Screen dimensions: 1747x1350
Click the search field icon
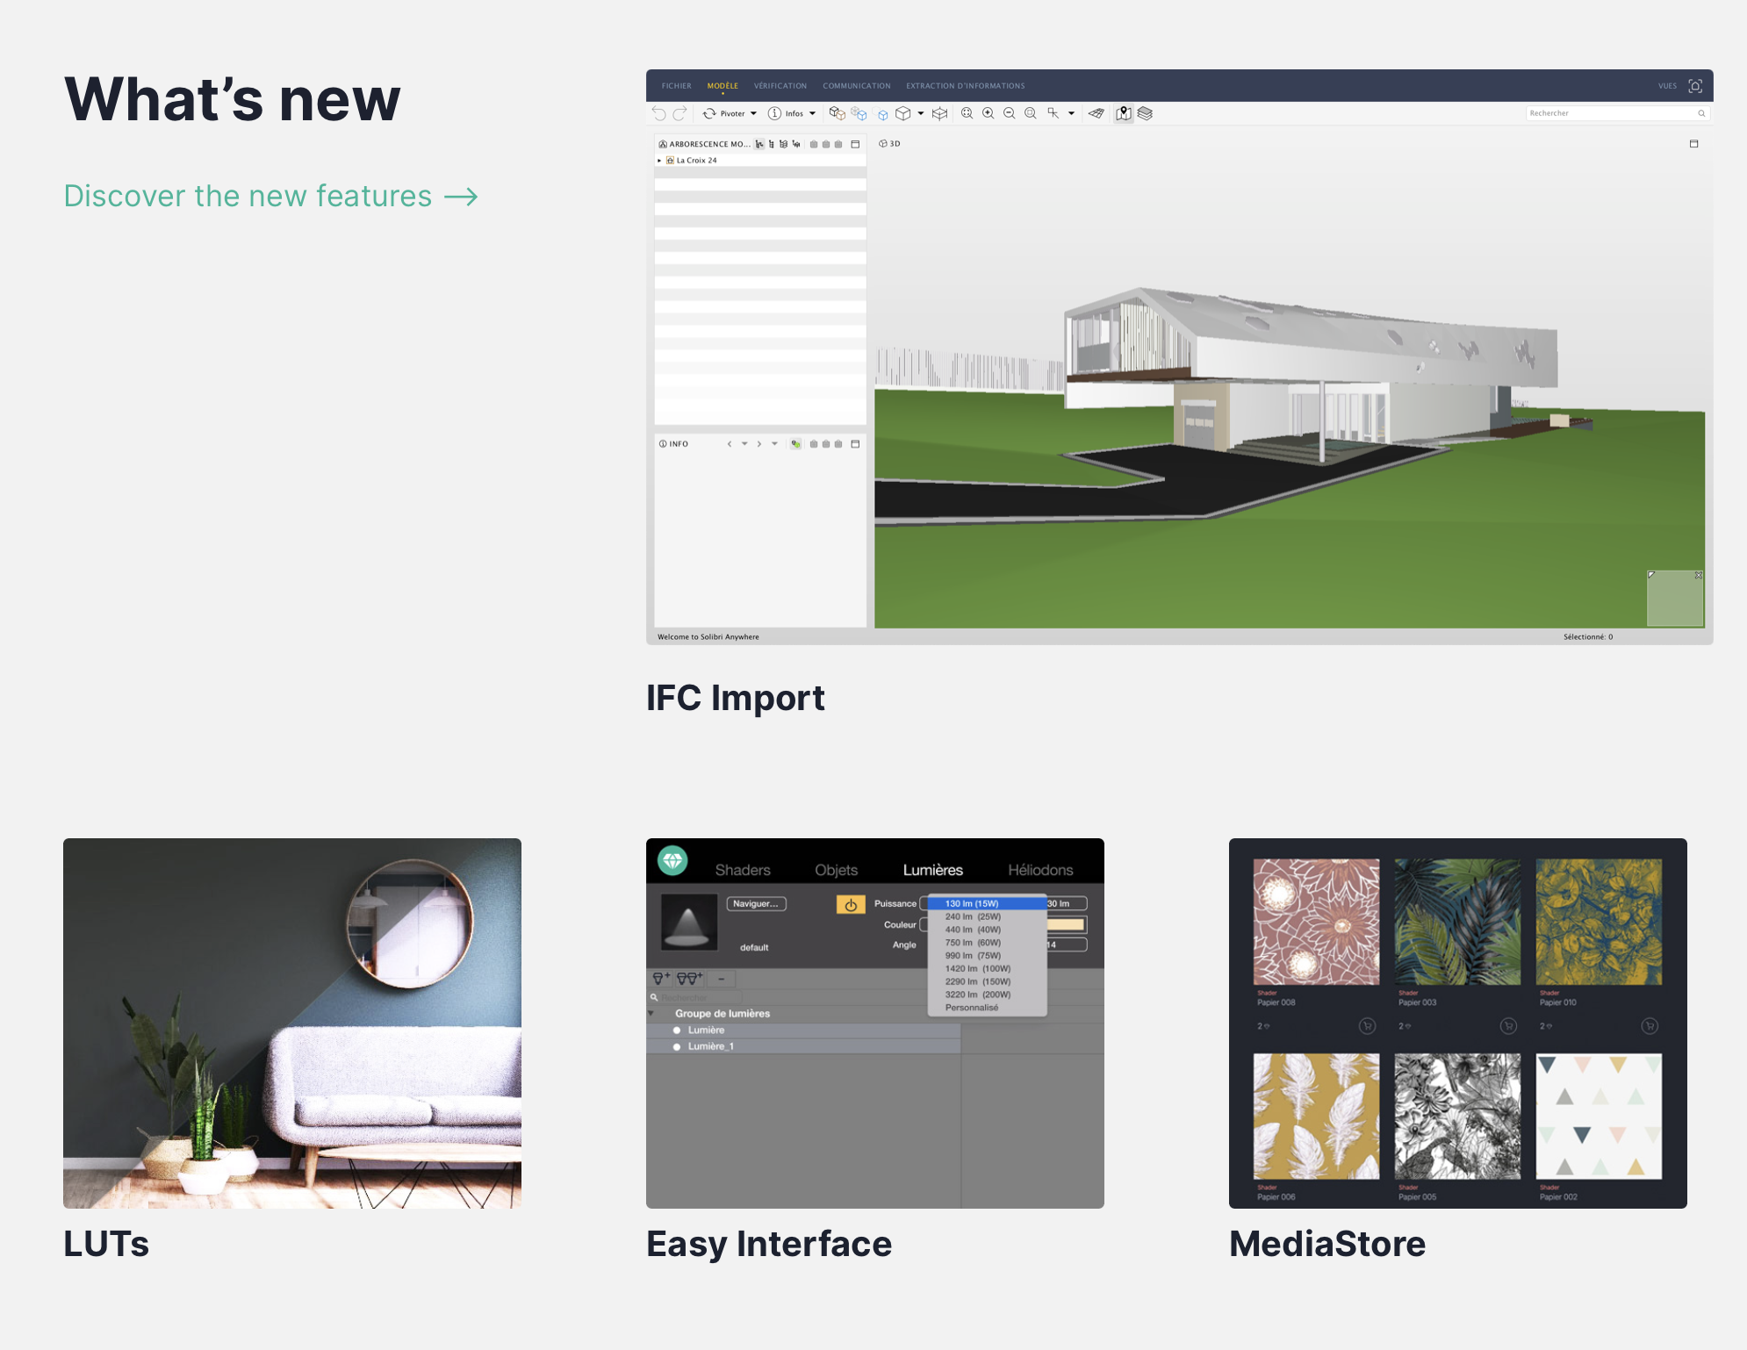pos(1701,112)
